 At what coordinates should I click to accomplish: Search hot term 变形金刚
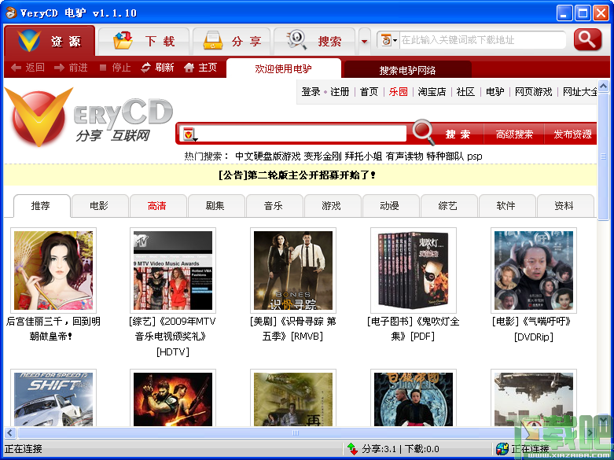pos(322,156)
